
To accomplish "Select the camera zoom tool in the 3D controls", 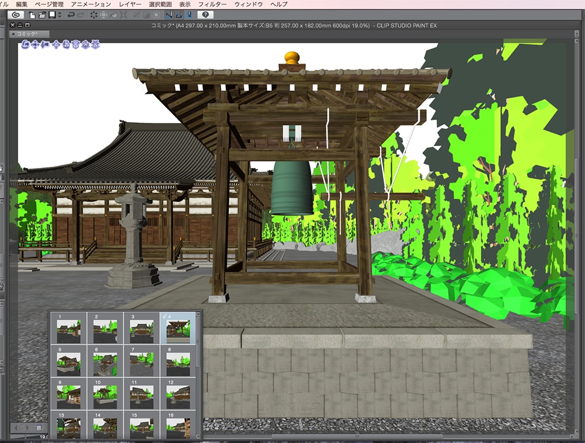I will 46,44.
